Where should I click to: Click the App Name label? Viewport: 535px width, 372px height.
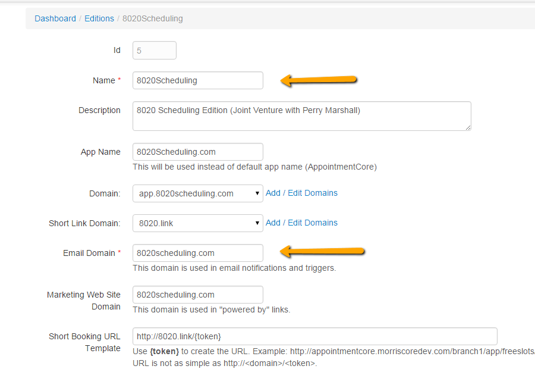tap(100, 152)
